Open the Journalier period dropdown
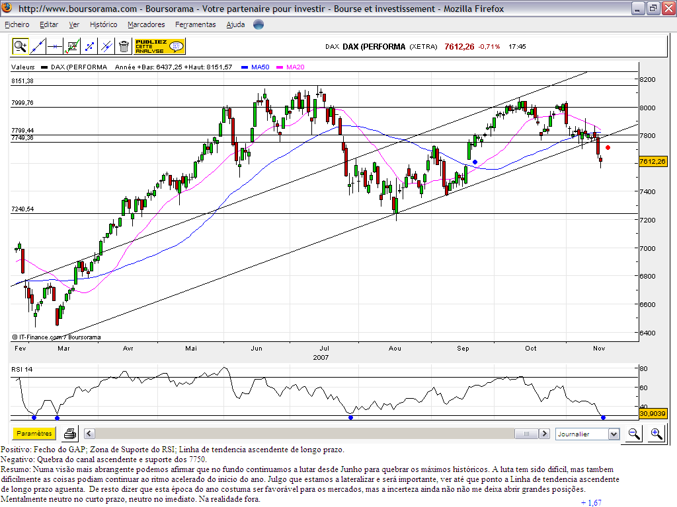Screen dimensions: 677x507 (x=588, y=434)
